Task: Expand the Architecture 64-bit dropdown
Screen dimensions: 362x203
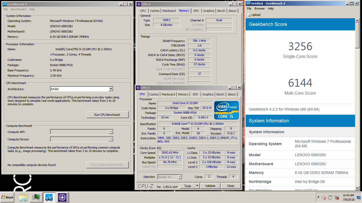Action: pos(111,89)
